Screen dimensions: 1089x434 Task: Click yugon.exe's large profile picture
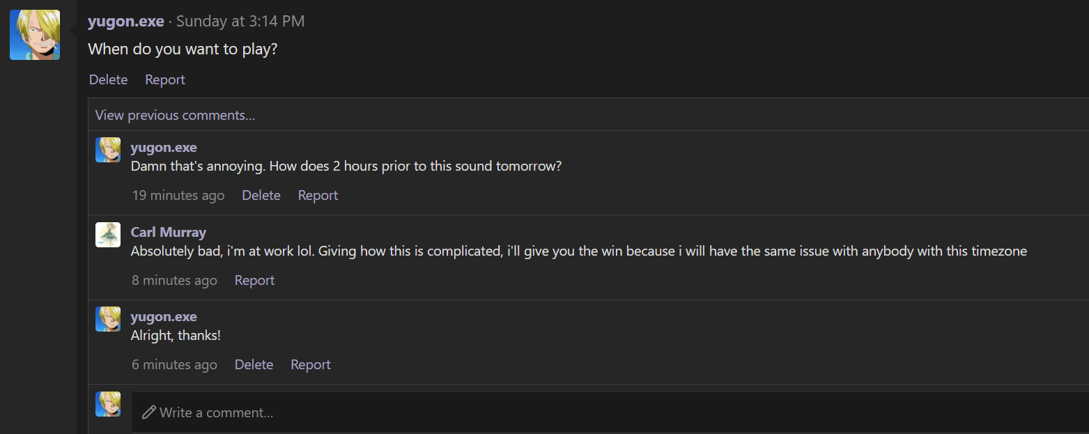click(34, 34)
